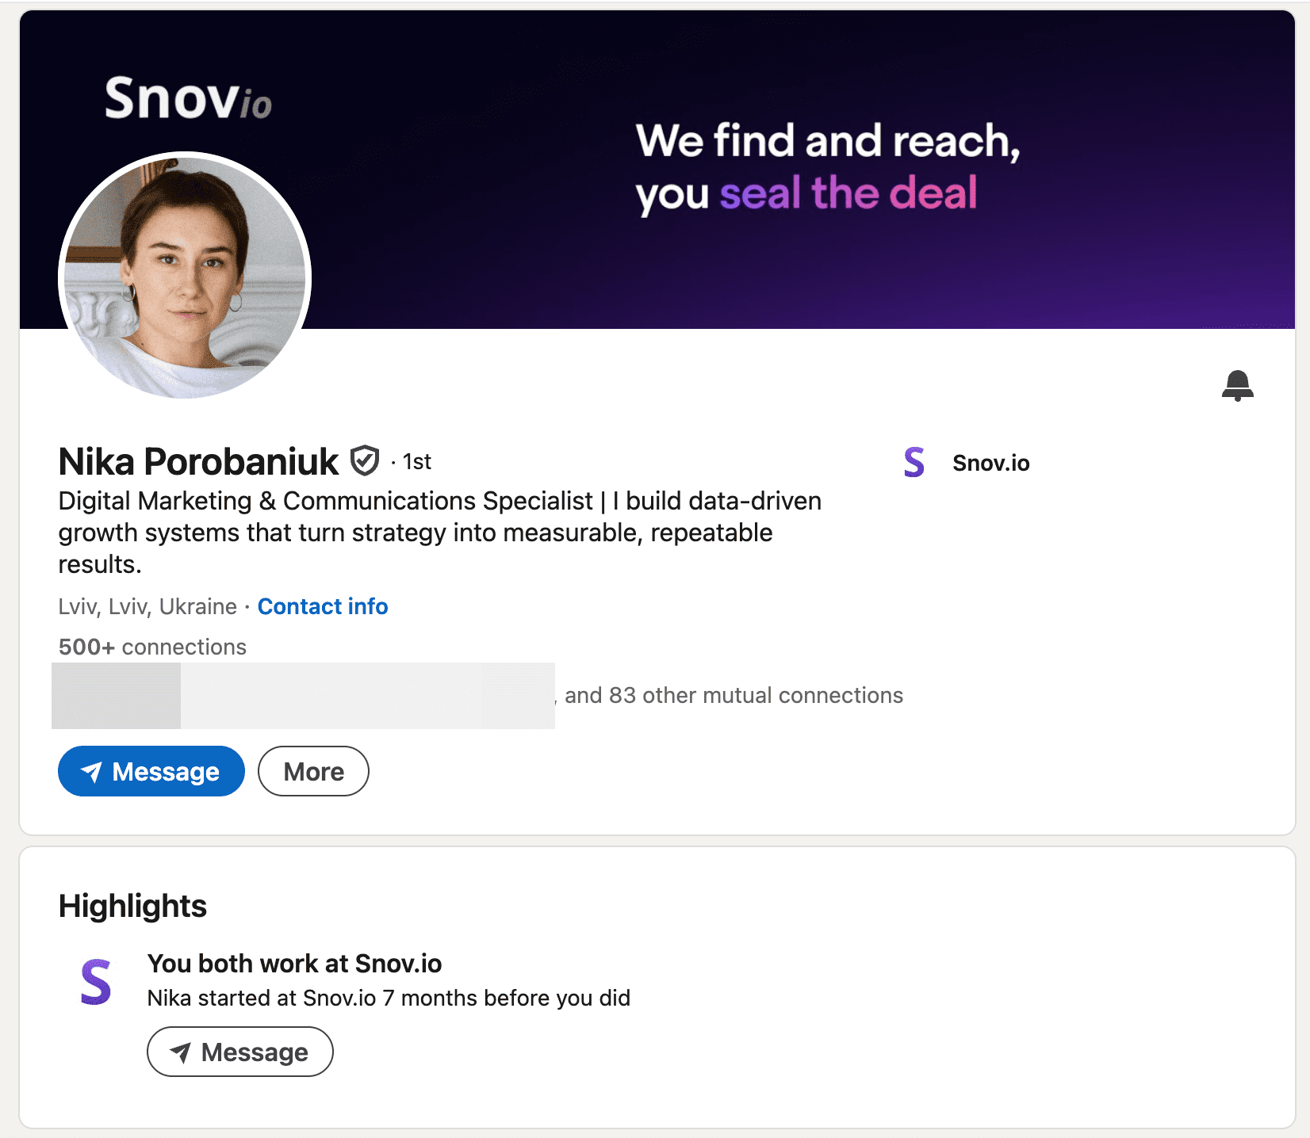Click the verification shield badge beside the name
1310x1138 pixels.
coord(365,460)
